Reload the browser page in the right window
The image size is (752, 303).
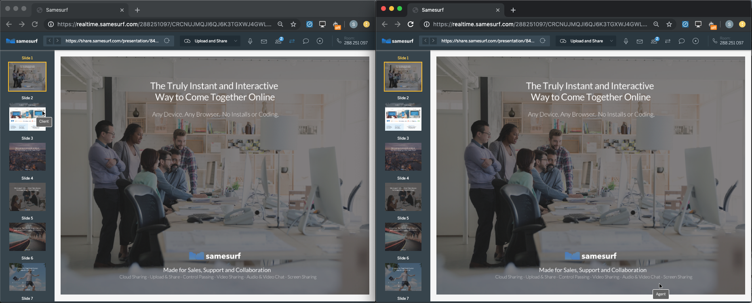pos(411,24)
